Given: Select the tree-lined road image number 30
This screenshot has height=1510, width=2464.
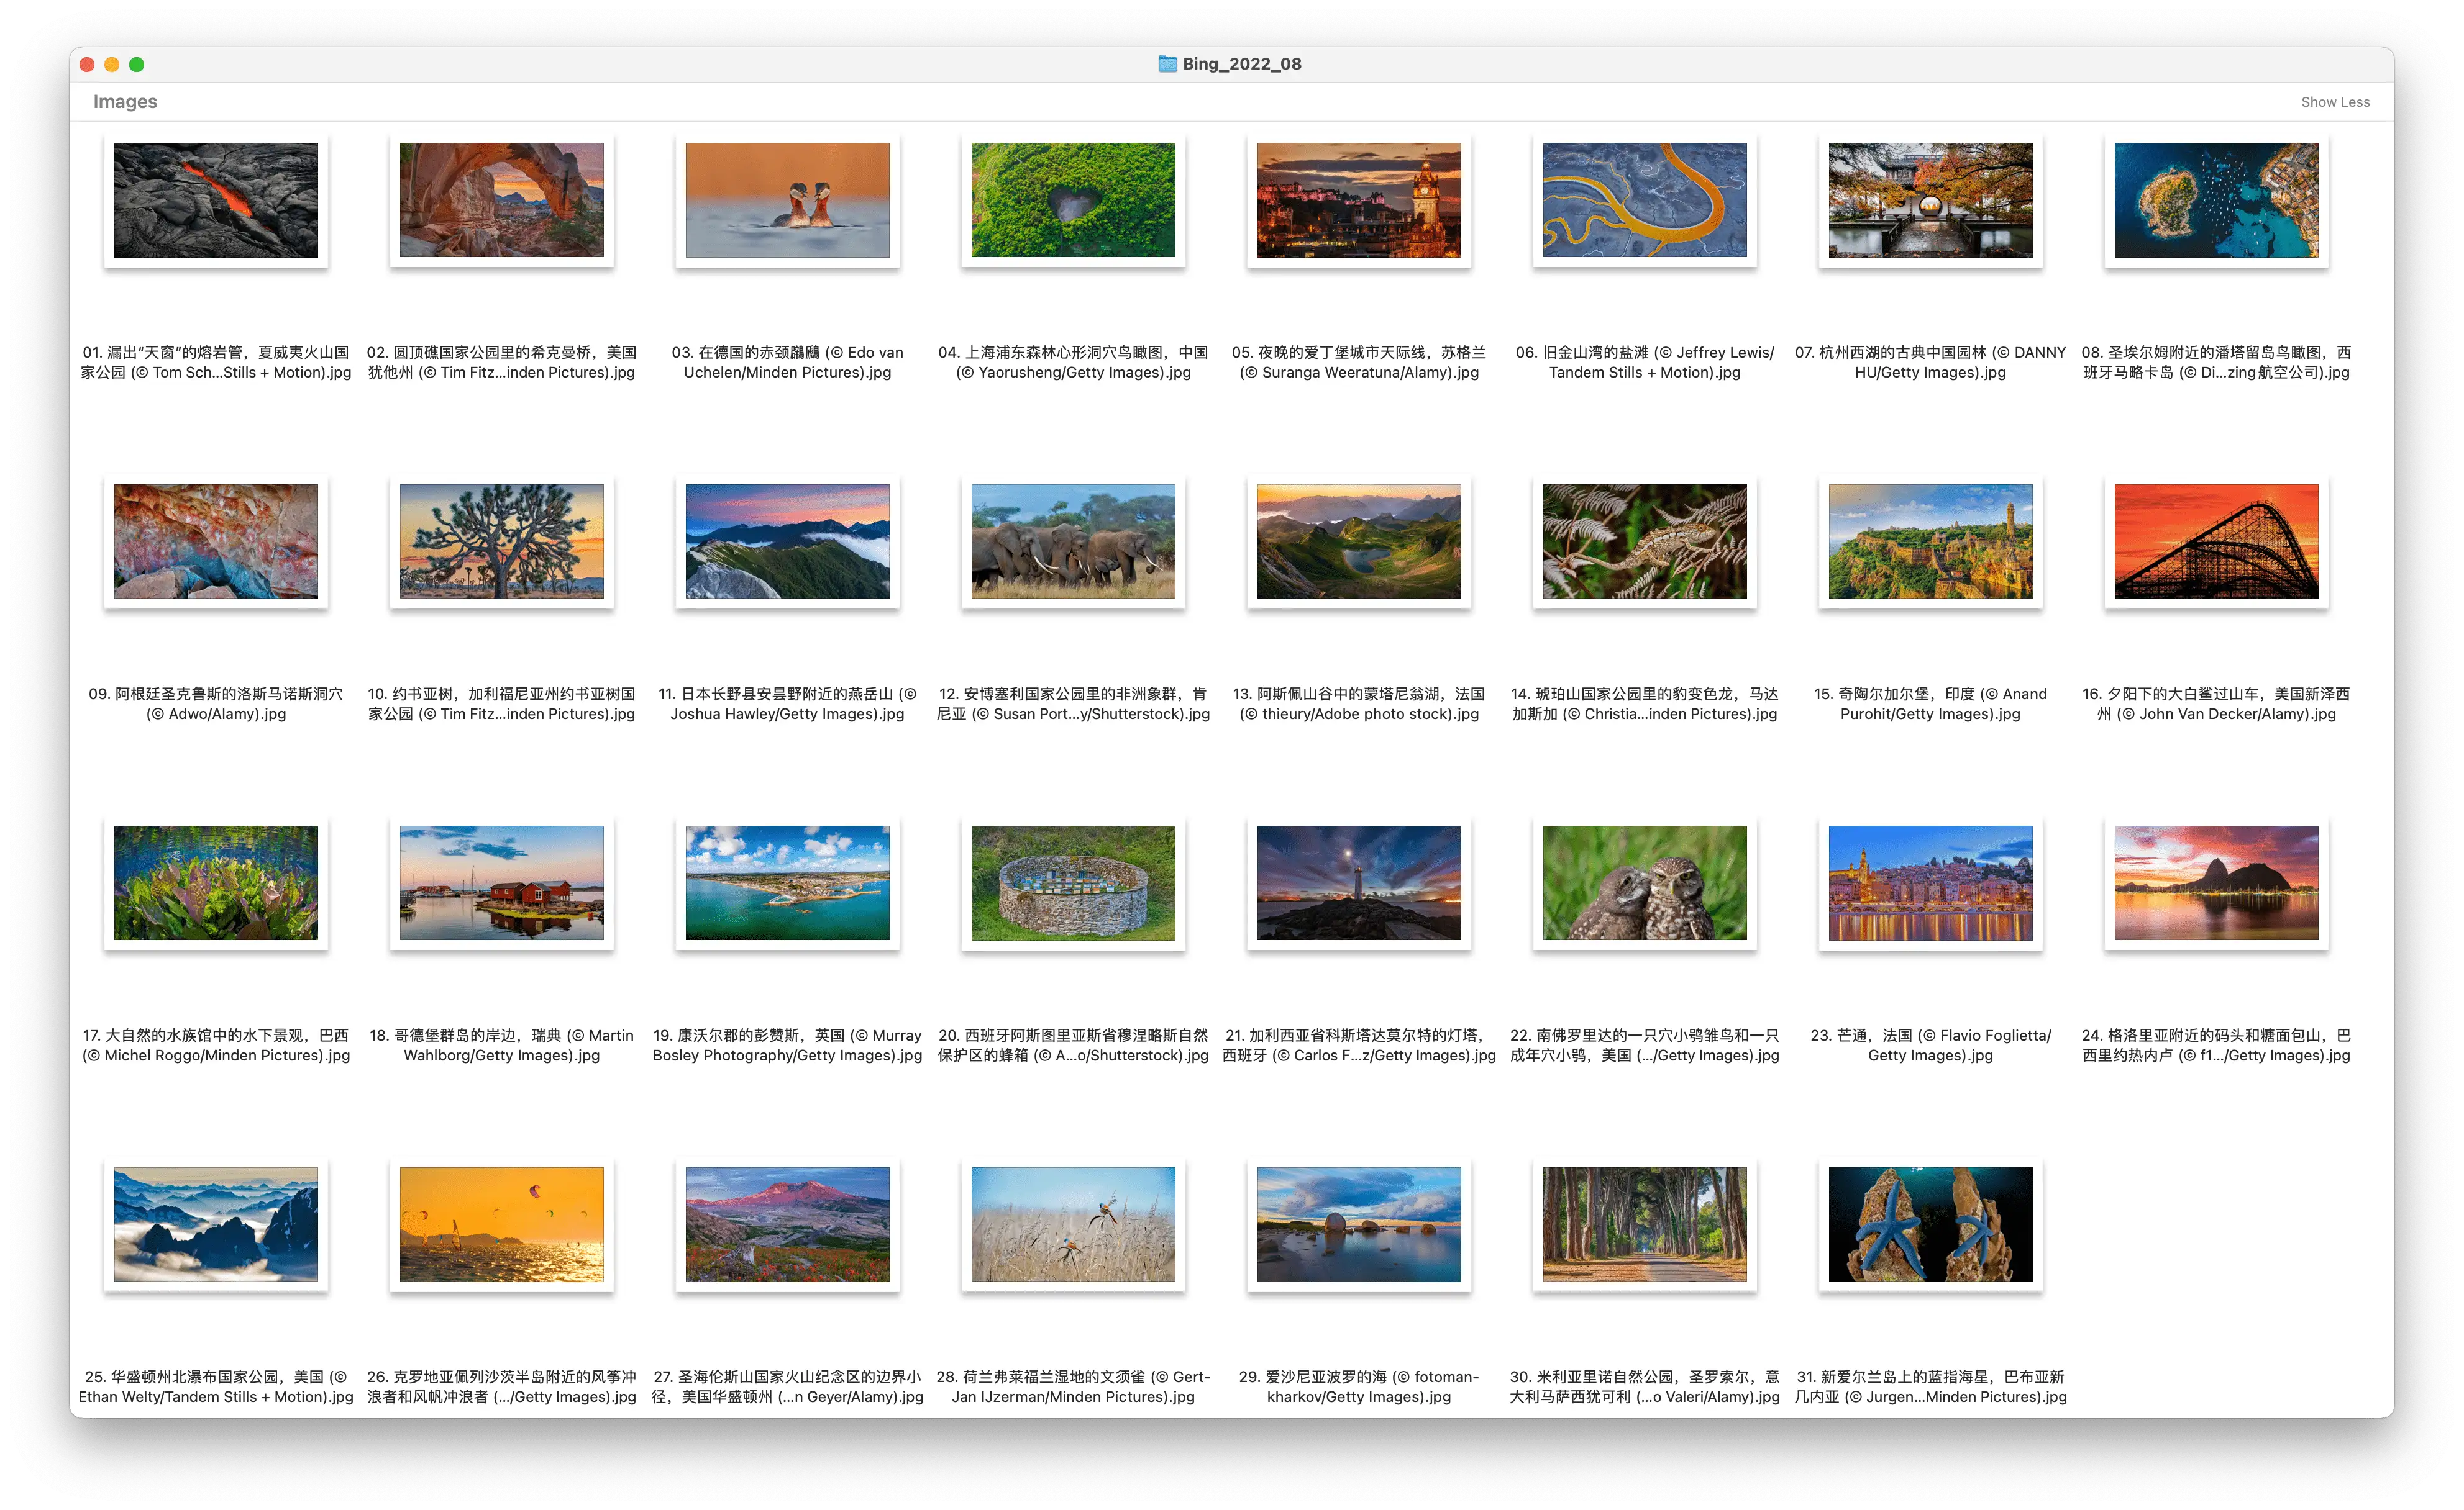Looking at the screenshot, I should (x=1644, y=1224).
